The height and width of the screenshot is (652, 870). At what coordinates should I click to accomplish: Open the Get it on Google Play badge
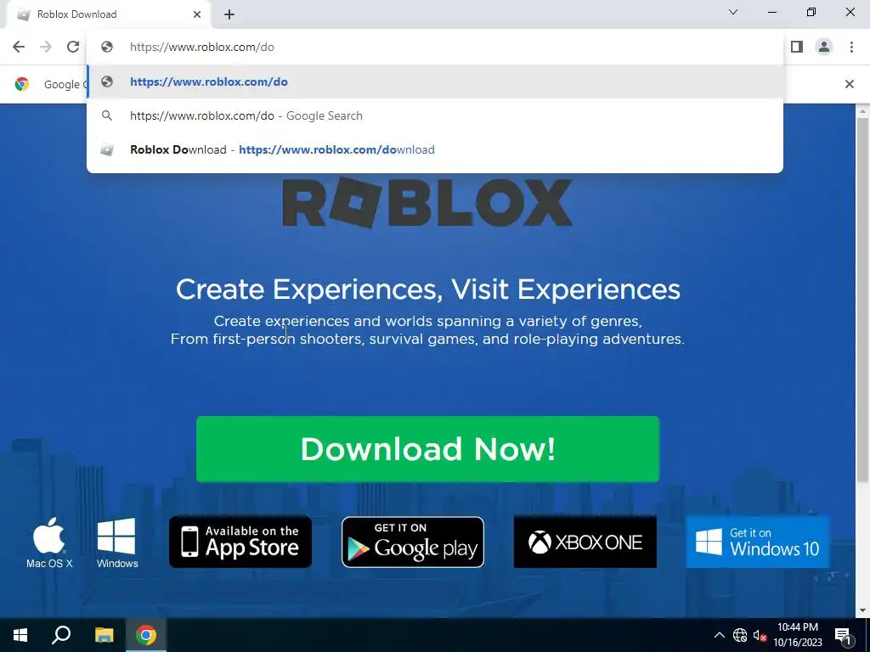coord(413,542)
